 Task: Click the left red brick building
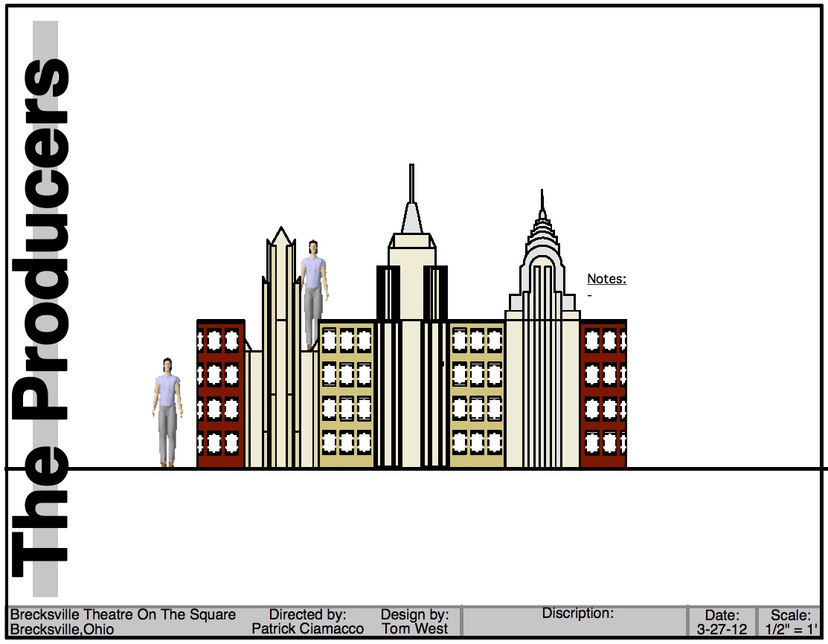pos(221,394)
